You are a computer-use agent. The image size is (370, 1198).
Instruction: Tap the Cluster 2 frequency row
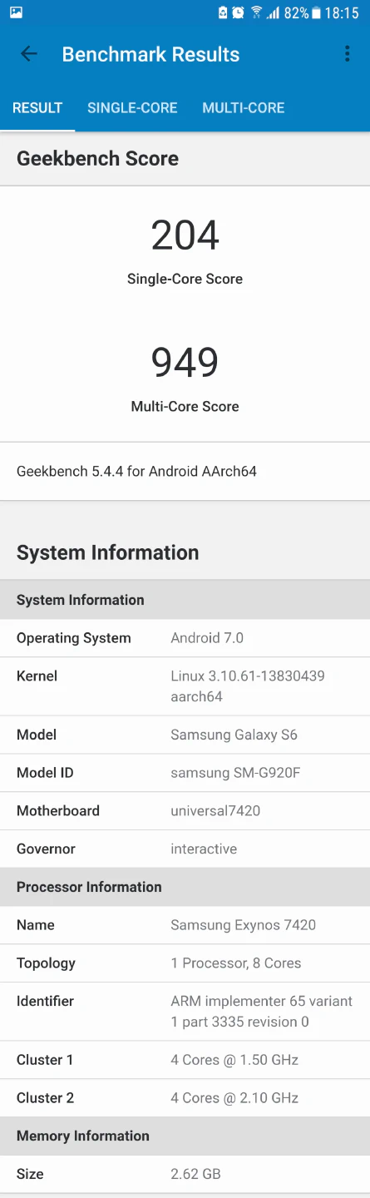185,1098
